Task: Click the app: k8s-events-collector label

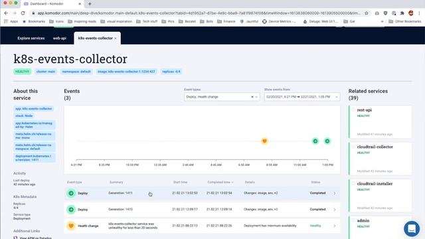Action: tap(34, 109)
